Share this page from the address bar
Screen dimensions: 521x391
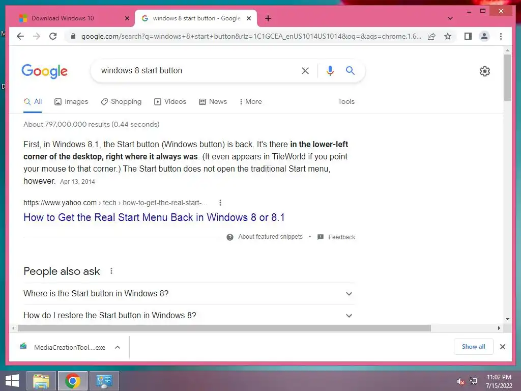click(x=431, y=36)
